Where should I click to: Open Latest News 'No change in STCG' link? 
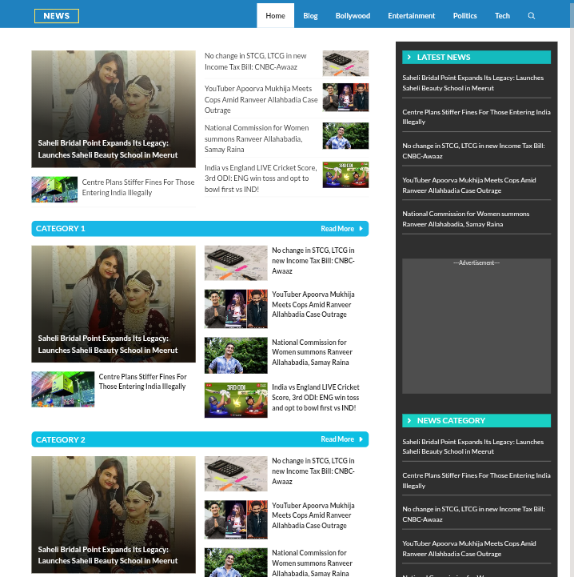click(473, 151)
